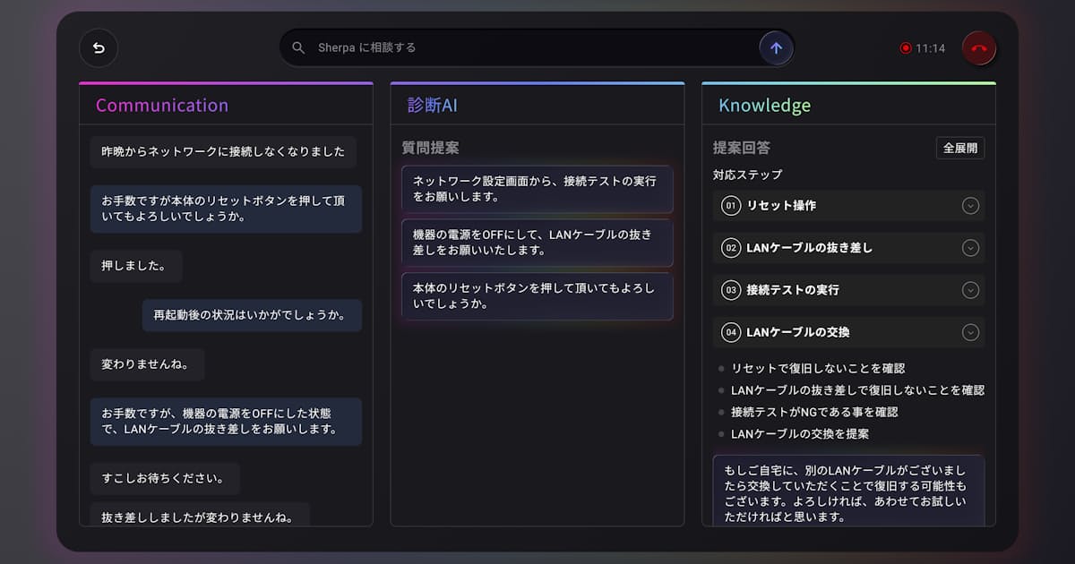Click bullet 接続テストがNGである事を確認

tap(814, 412)
